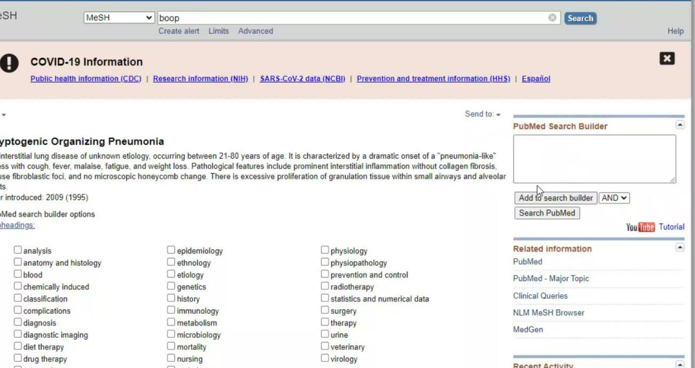Screen dimensions: 695x368
Task: Check the veterinary subheading
Action: [325, 346]
